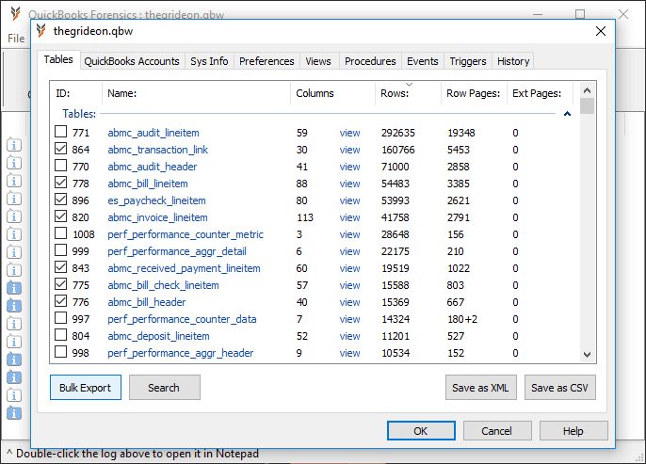Click the scrollbar down arrow
646x464 pixels.
click(x=587, y=354)
